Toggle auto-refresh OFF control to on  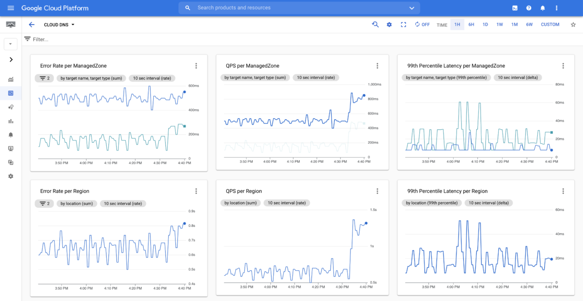(422, 24)
